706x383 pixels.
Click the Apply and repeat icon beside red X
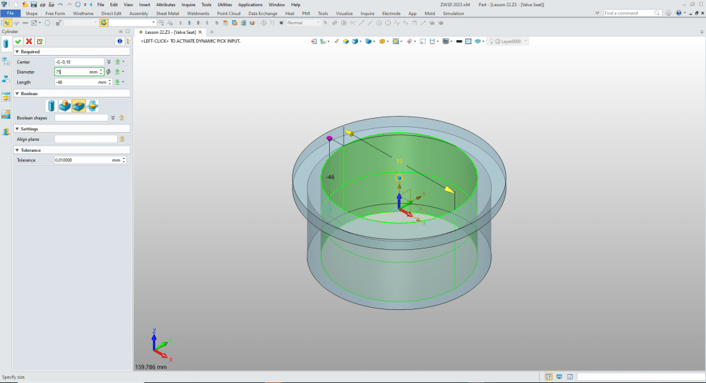tap(40, 41)
